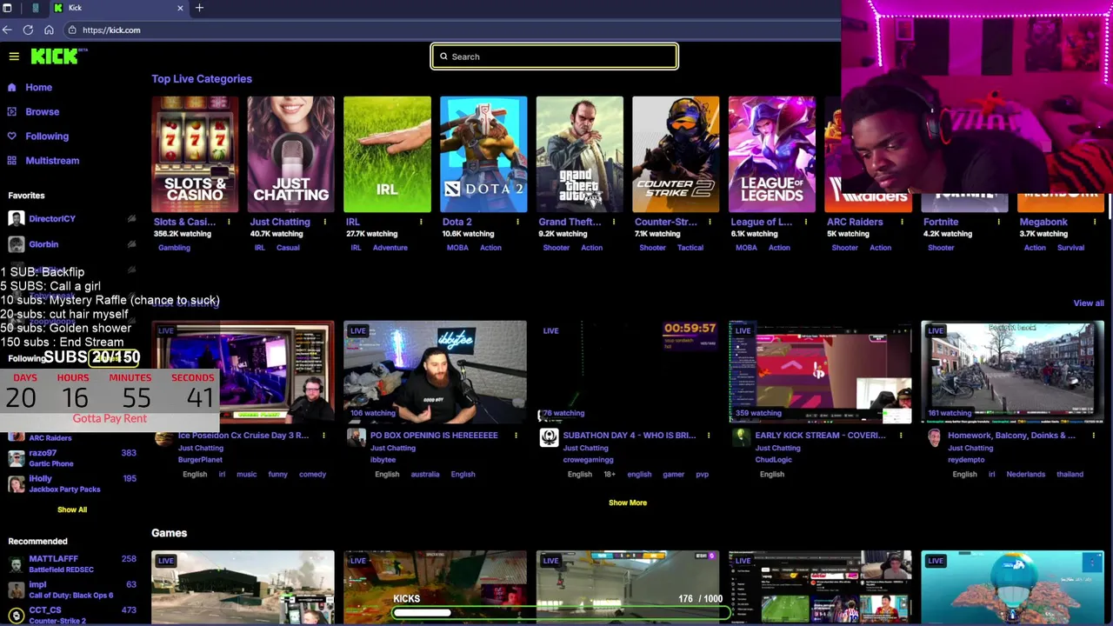This screenshot has width=1113, height=626.
Task: Reload the page with refresh icon
Action: click(x=28, y=30)
